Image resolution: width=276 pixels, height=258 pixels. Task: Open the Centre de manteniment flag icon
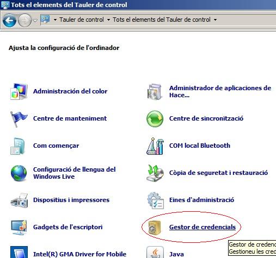(x=19, y=119)
